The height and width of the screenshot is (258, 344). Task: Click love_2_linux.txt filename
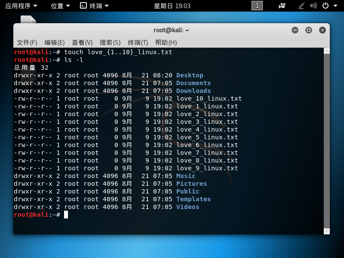pos(207,114)
